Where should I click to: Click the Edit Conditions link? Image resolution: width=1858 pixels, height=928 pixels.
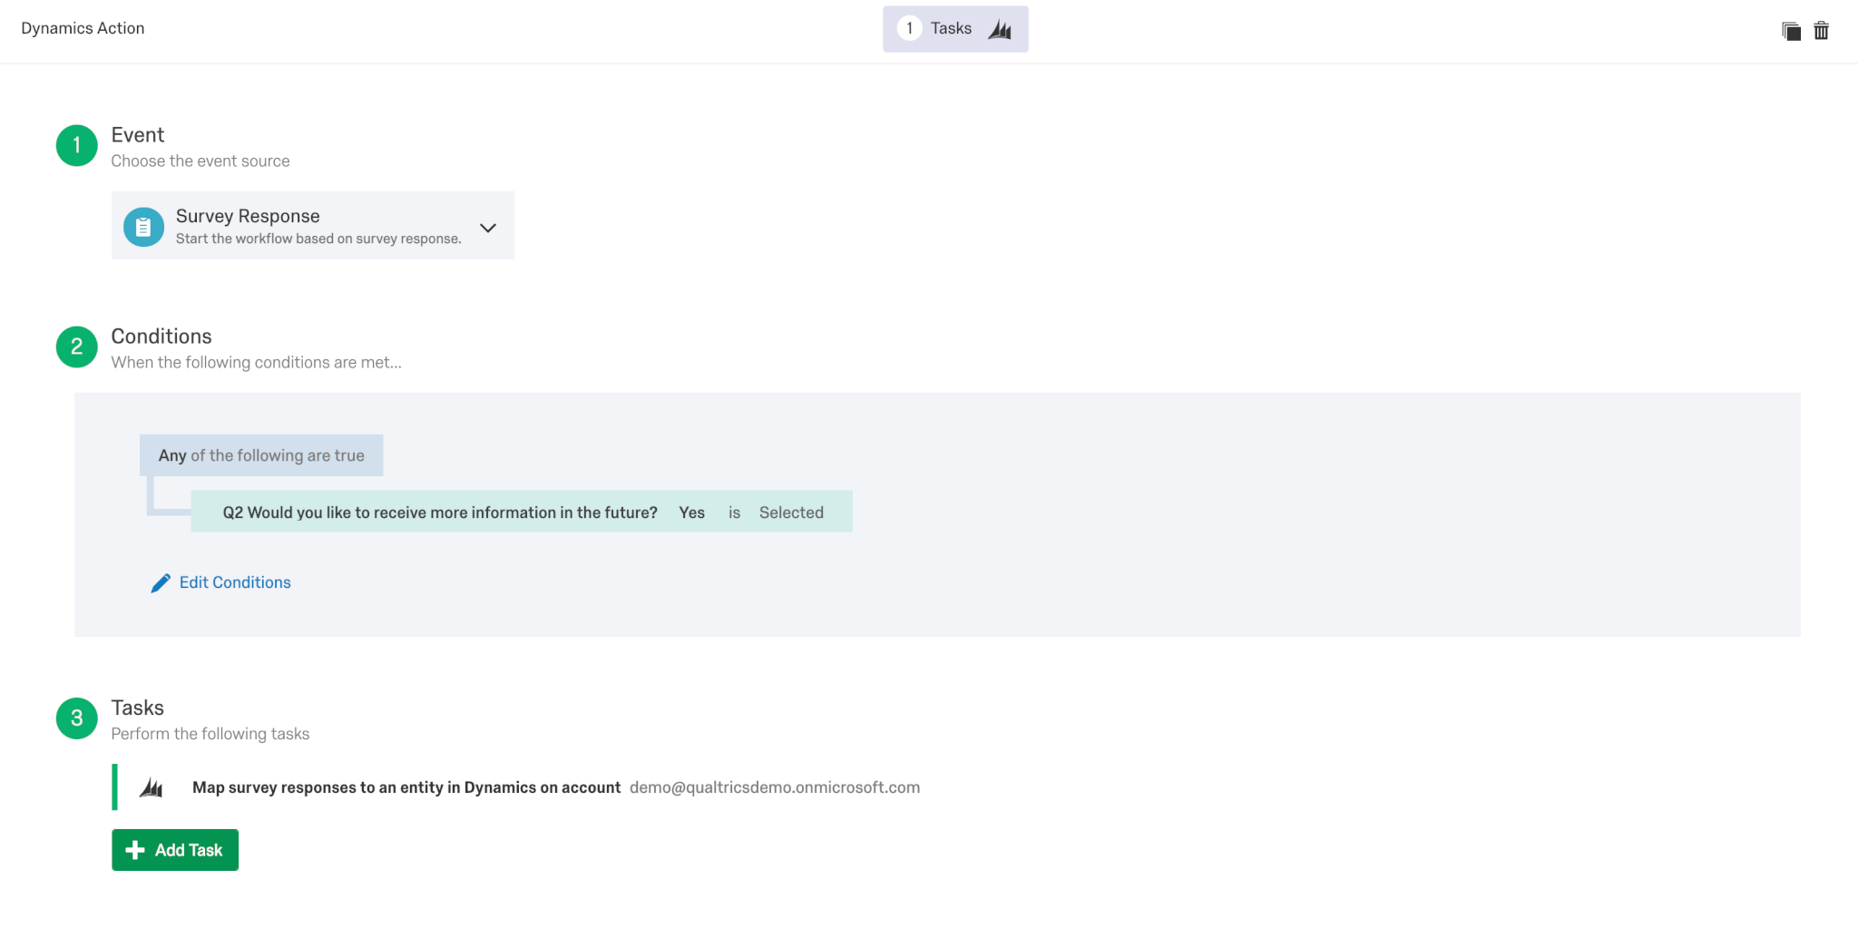(235, 582)
